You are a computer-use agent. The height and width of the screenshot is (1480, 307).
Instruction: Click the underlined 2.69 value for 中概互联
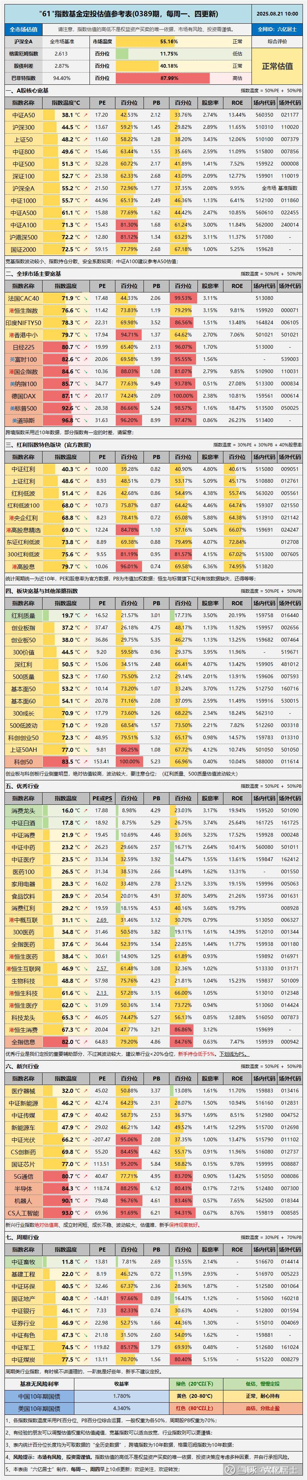point(102,920)
